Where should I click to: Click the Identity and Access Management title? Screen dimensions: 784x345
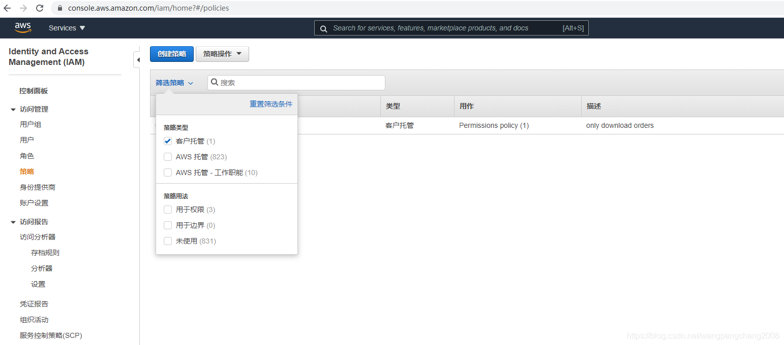coord(48,57)
